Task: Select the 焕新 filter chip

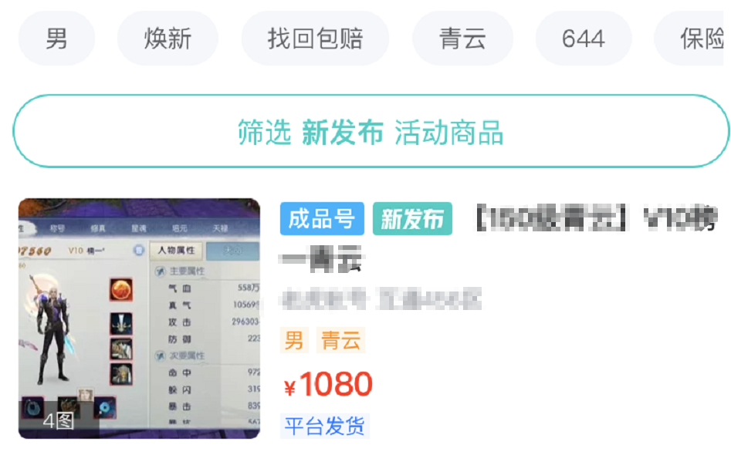Action: click(x=168, y=39)
